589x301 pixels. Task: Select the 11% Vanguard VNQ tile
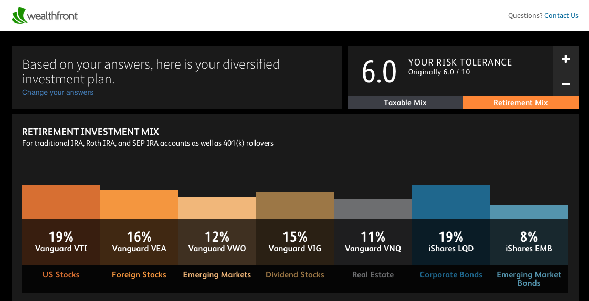(x=373, y=242)
